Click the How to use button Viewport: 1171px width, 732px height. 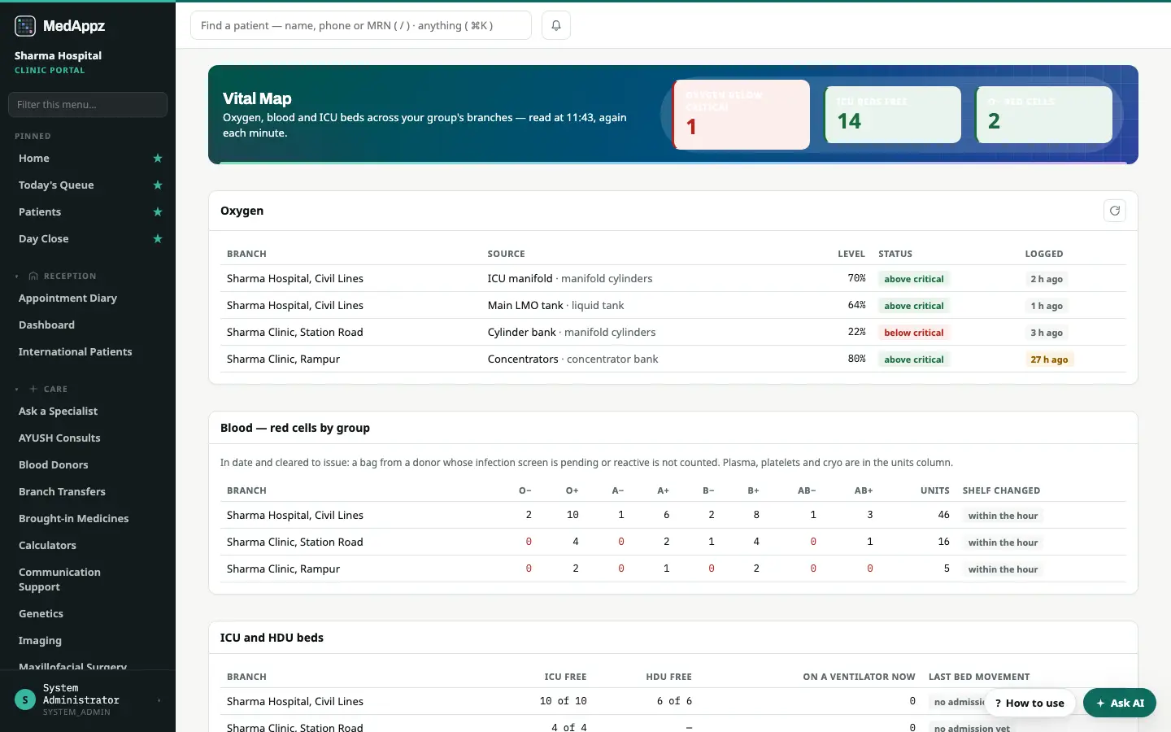pos(1030,703)
